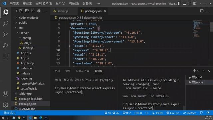Refresh the explorer file tree

[33, 11]
